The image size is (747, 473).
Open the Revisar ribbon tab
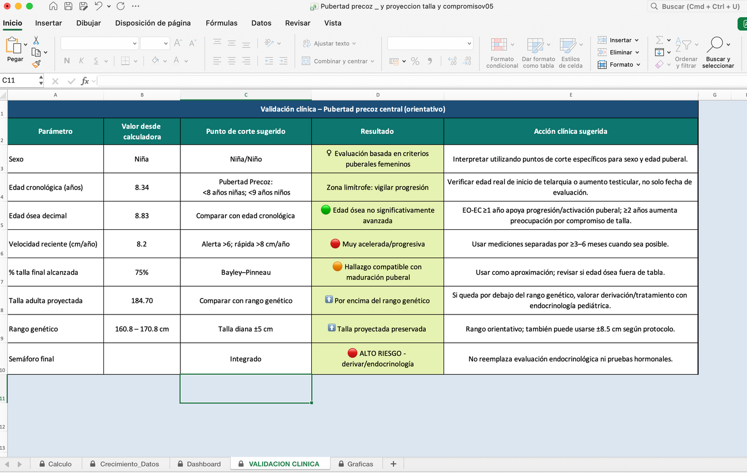[298, 23]
